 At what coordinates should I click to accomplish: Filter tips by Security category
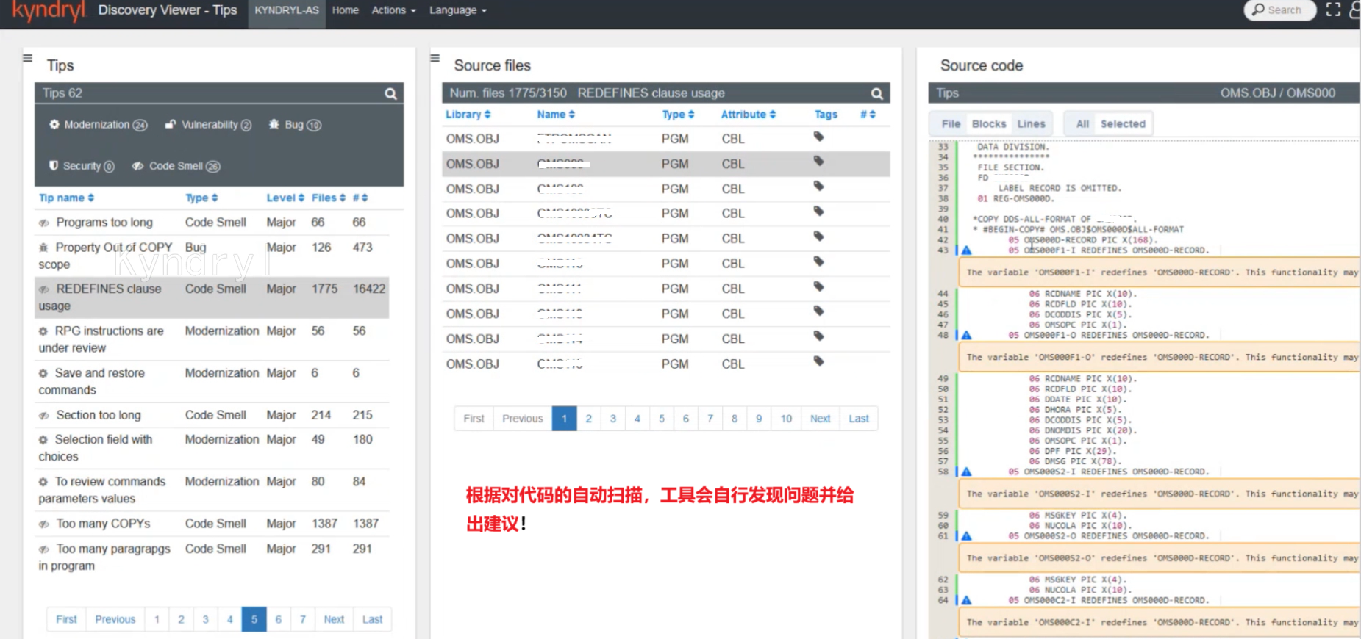click(82, 166)
